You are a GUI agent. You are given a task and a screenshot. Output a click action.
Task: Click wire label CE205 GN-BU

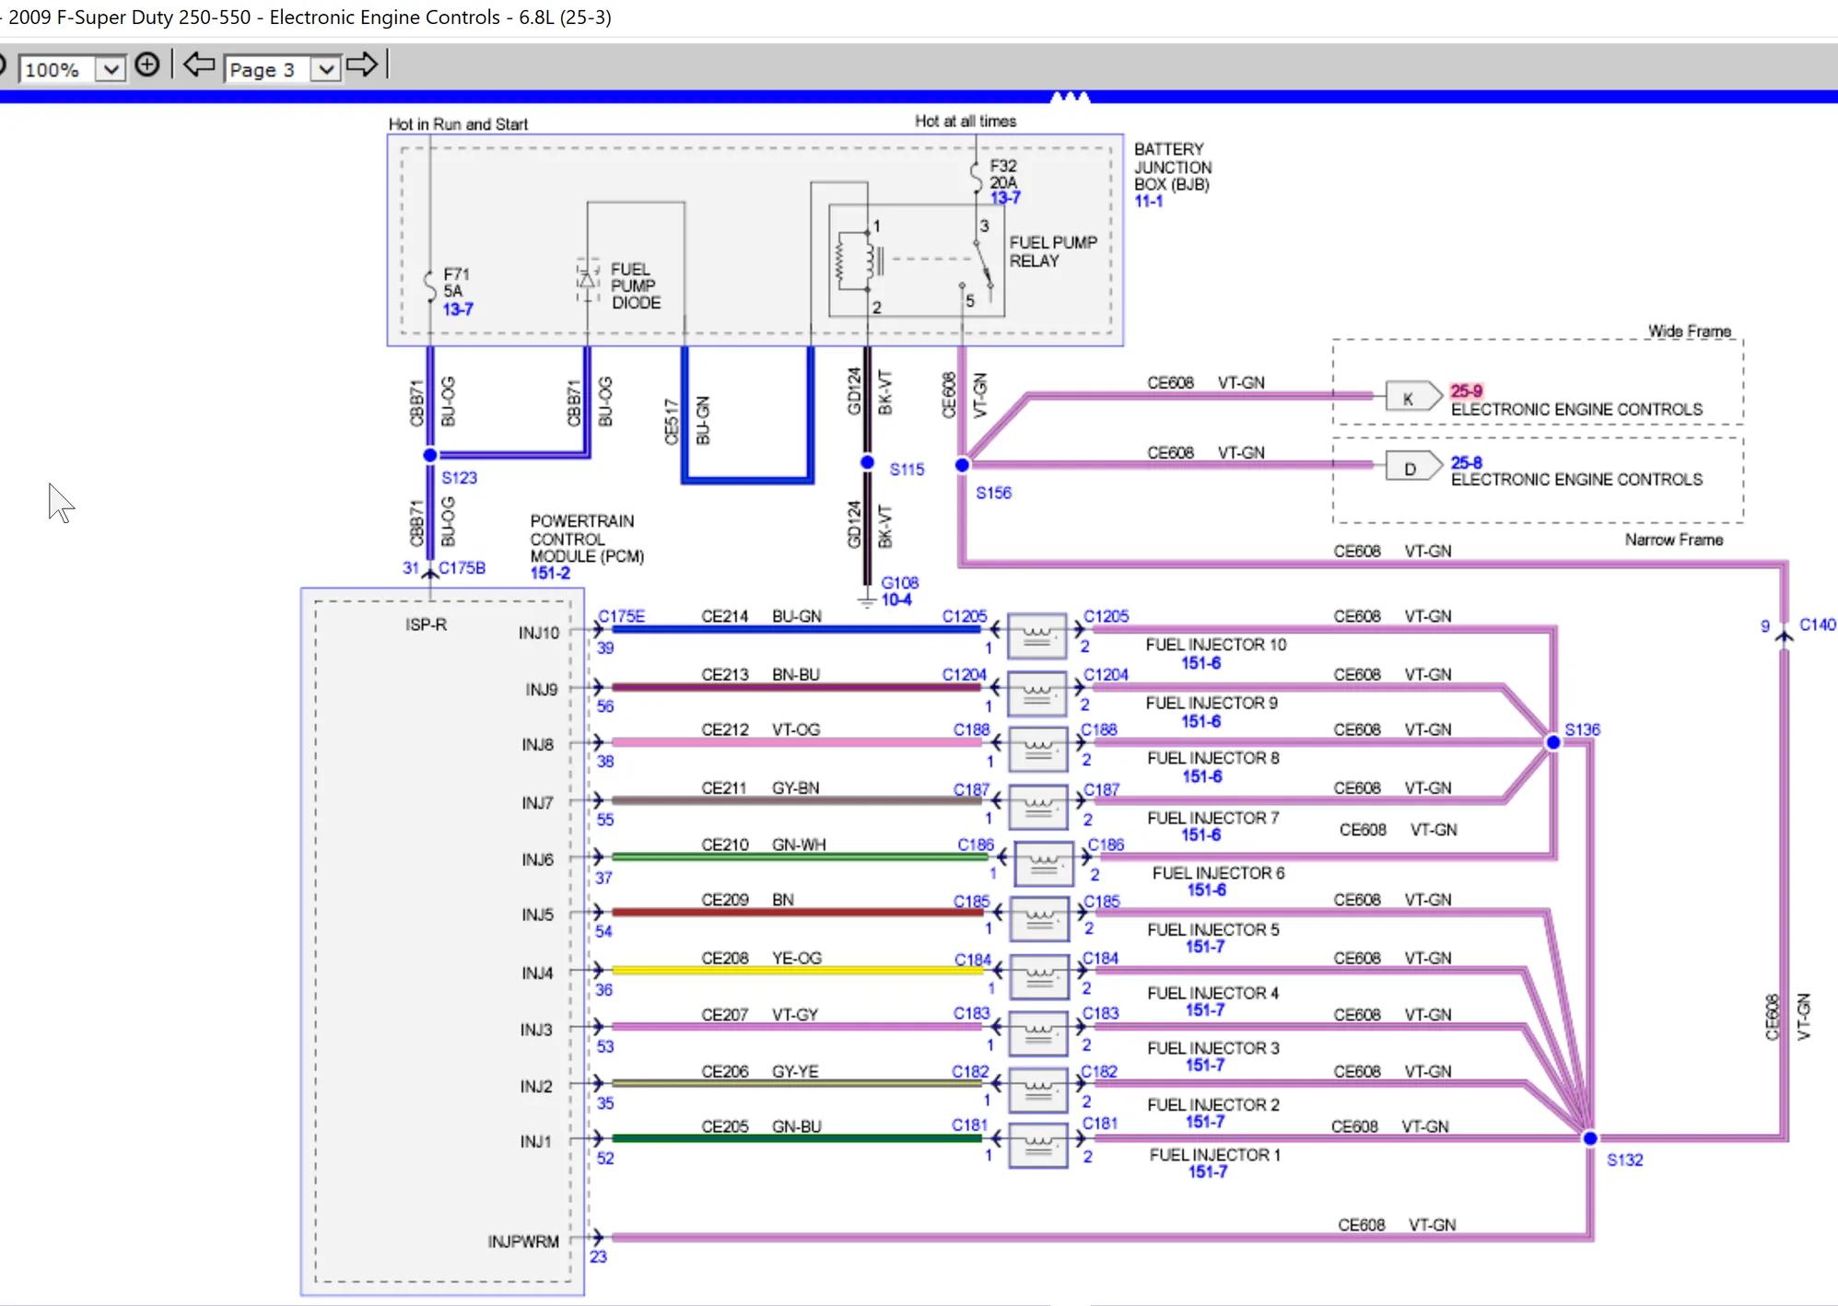click(x=761, y=1126)
